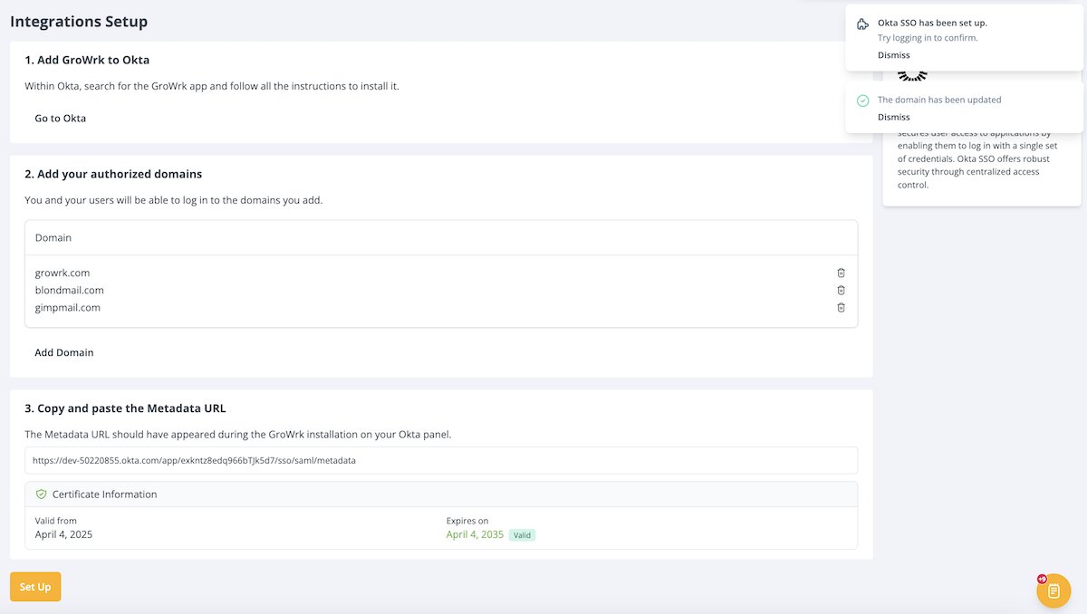
Task: Click the shield icon by Certificate Information
Action: tap(41, 494)
